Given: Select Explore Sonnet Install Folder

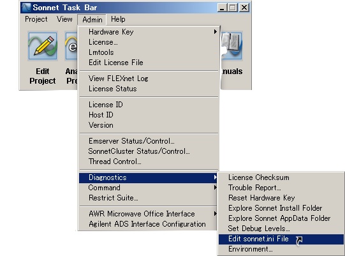Looking at the screenshot, I should pos(281,208).
